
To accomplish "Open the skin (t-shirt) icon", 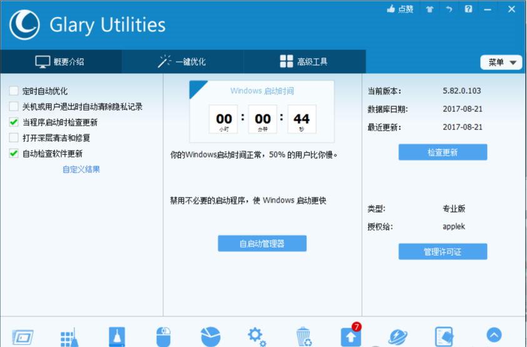I will (x=429, y=9).
